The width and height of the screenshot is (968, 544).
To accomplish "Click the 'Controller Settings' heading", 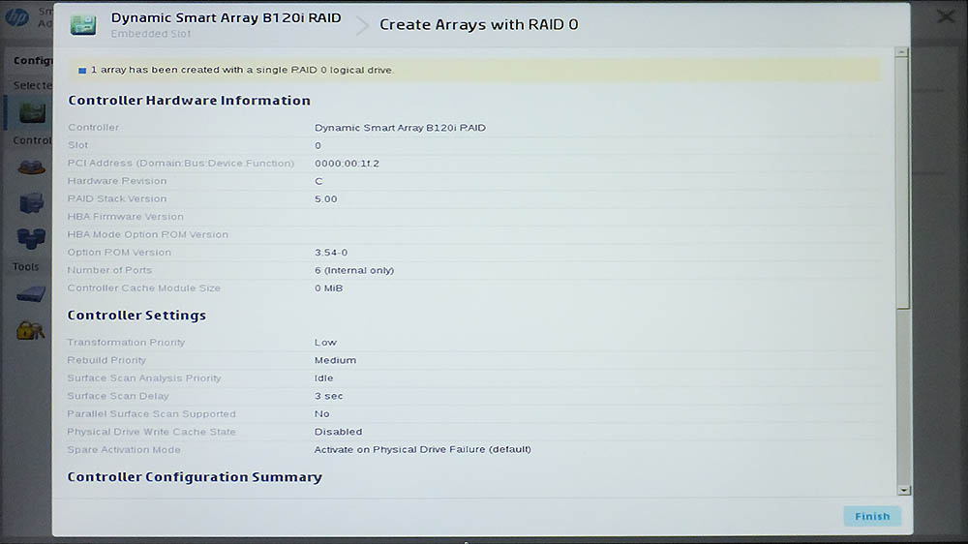I will [x=136, y=315].
